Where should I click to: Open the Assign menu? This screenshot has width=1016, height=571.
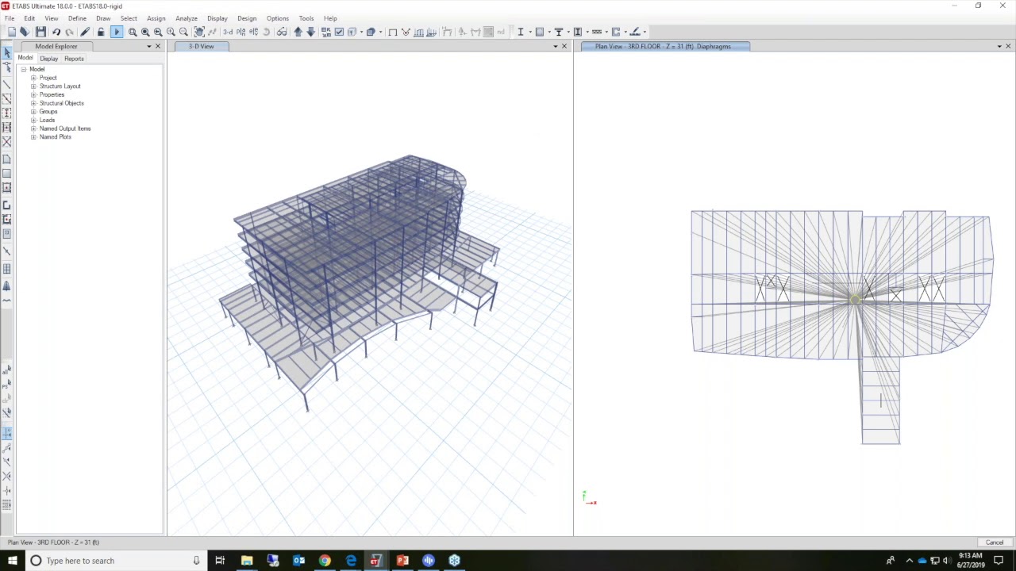[x=156, y=18]
